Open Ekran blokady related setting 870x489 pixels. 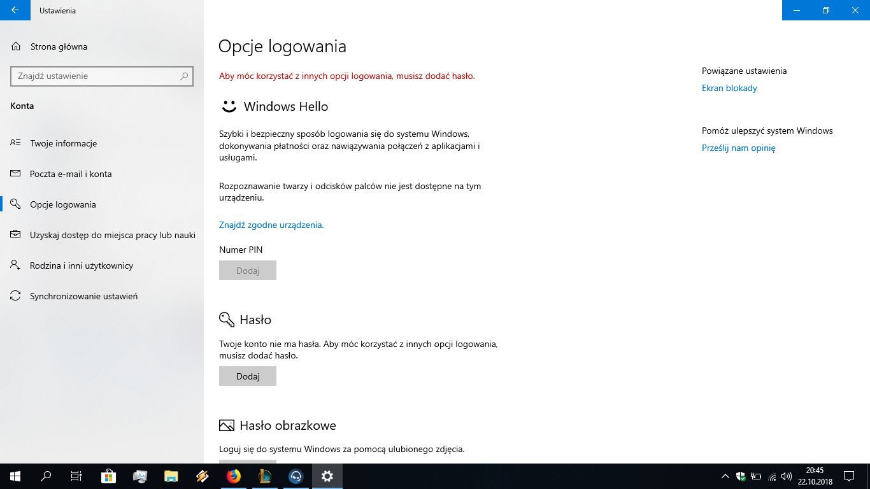[x=729, y=88]
